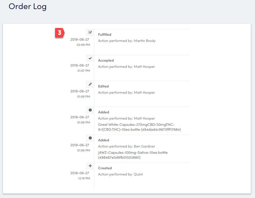The image size is (255, 198).
Task: Click the plus icon beside the Created entry
Action: [x=90, y=166]
